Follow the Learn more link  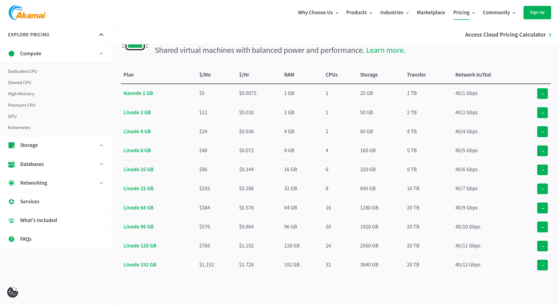tap(386, 50)
